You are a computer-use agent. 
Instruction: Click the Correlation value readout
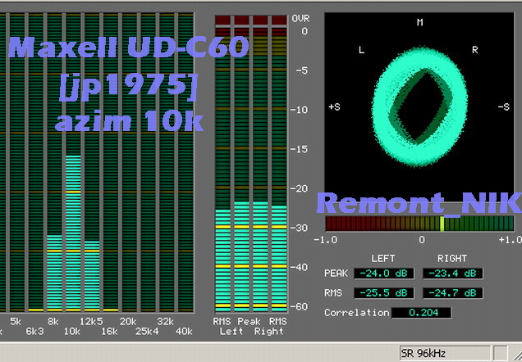421,313
